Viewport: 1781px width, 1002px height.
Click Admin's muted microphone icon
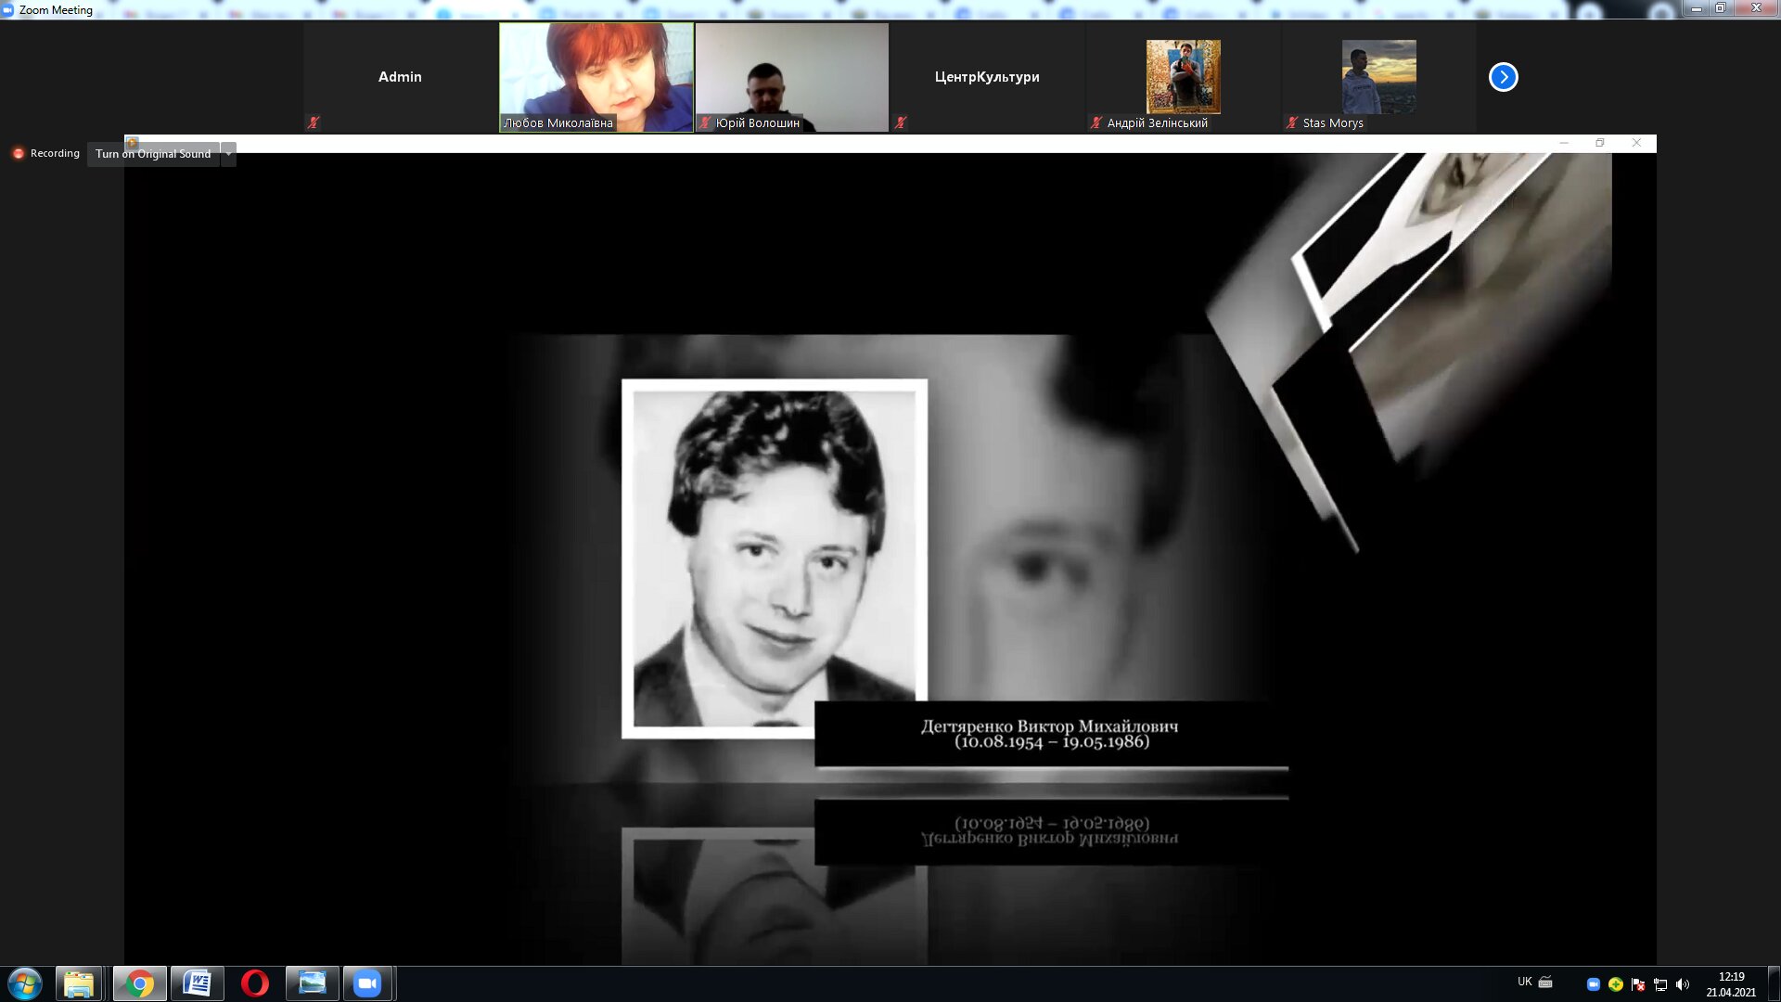point(314,122)
